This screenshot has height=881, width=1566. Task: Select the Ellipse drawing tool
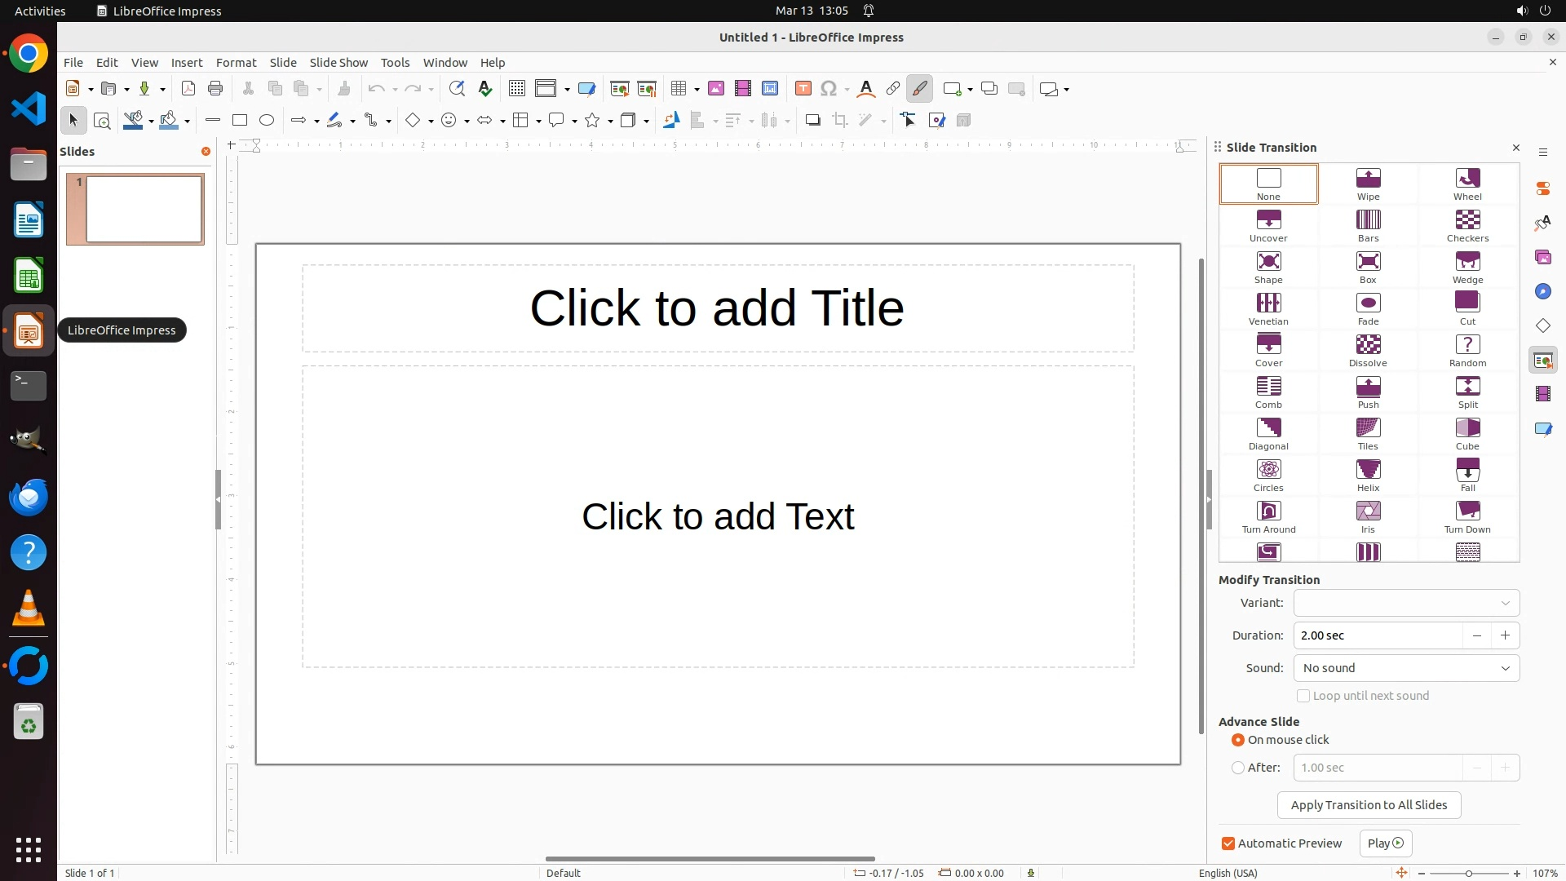[x=267, y=121]
